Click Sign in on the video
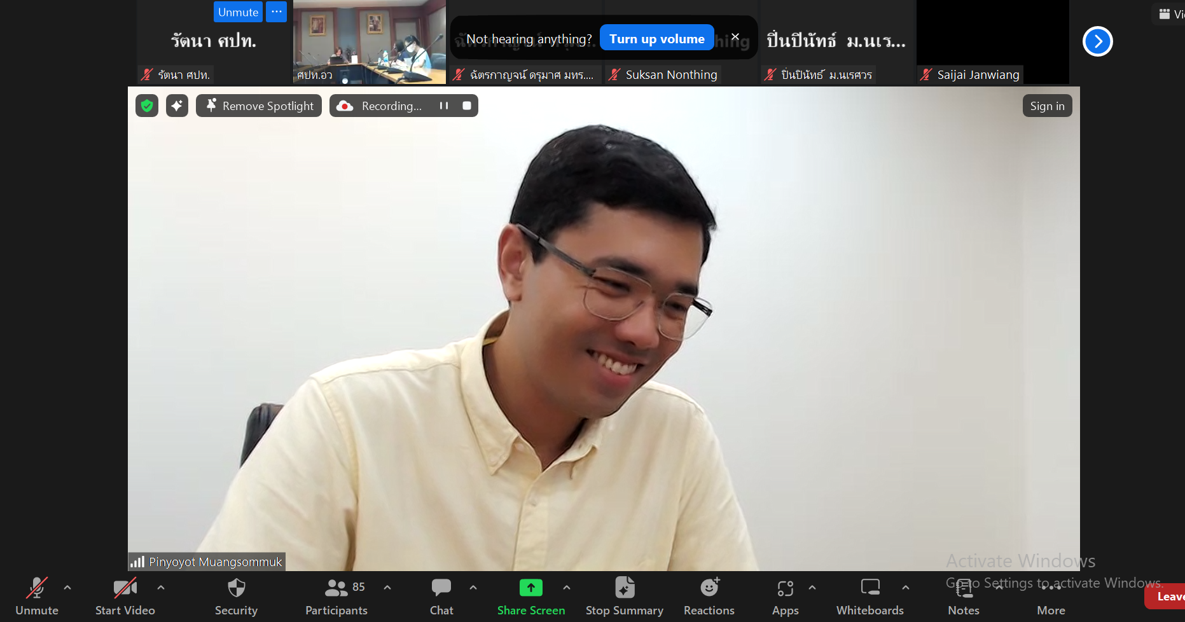 [1047, 106]
